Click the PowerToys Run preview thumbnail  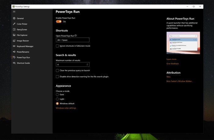coord(183,43)
